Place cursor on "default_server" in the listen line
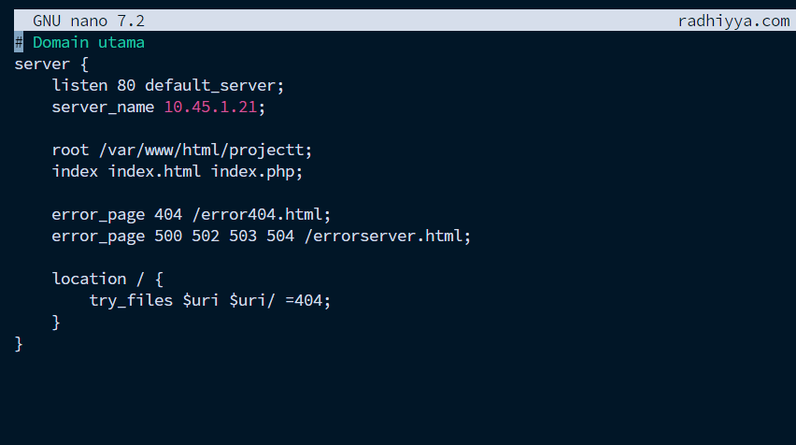The image size is (796, 445). (x=213, y=85)
